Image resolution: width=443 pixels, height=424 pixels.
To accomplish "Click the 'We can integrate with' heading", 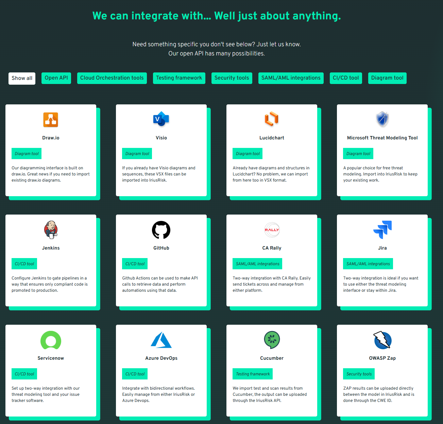I will (217, 16).
